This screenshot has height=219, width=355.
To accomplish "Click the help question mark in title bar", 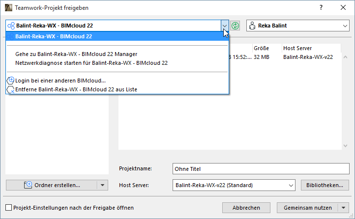I will pos(321,7).
